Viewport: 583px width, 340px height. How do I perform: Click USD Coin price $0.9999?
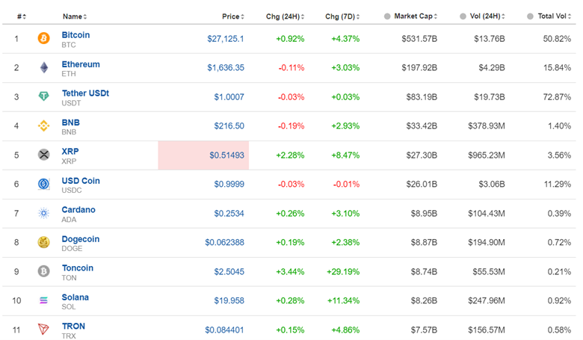pyautogui.click(x=229, y=184)
